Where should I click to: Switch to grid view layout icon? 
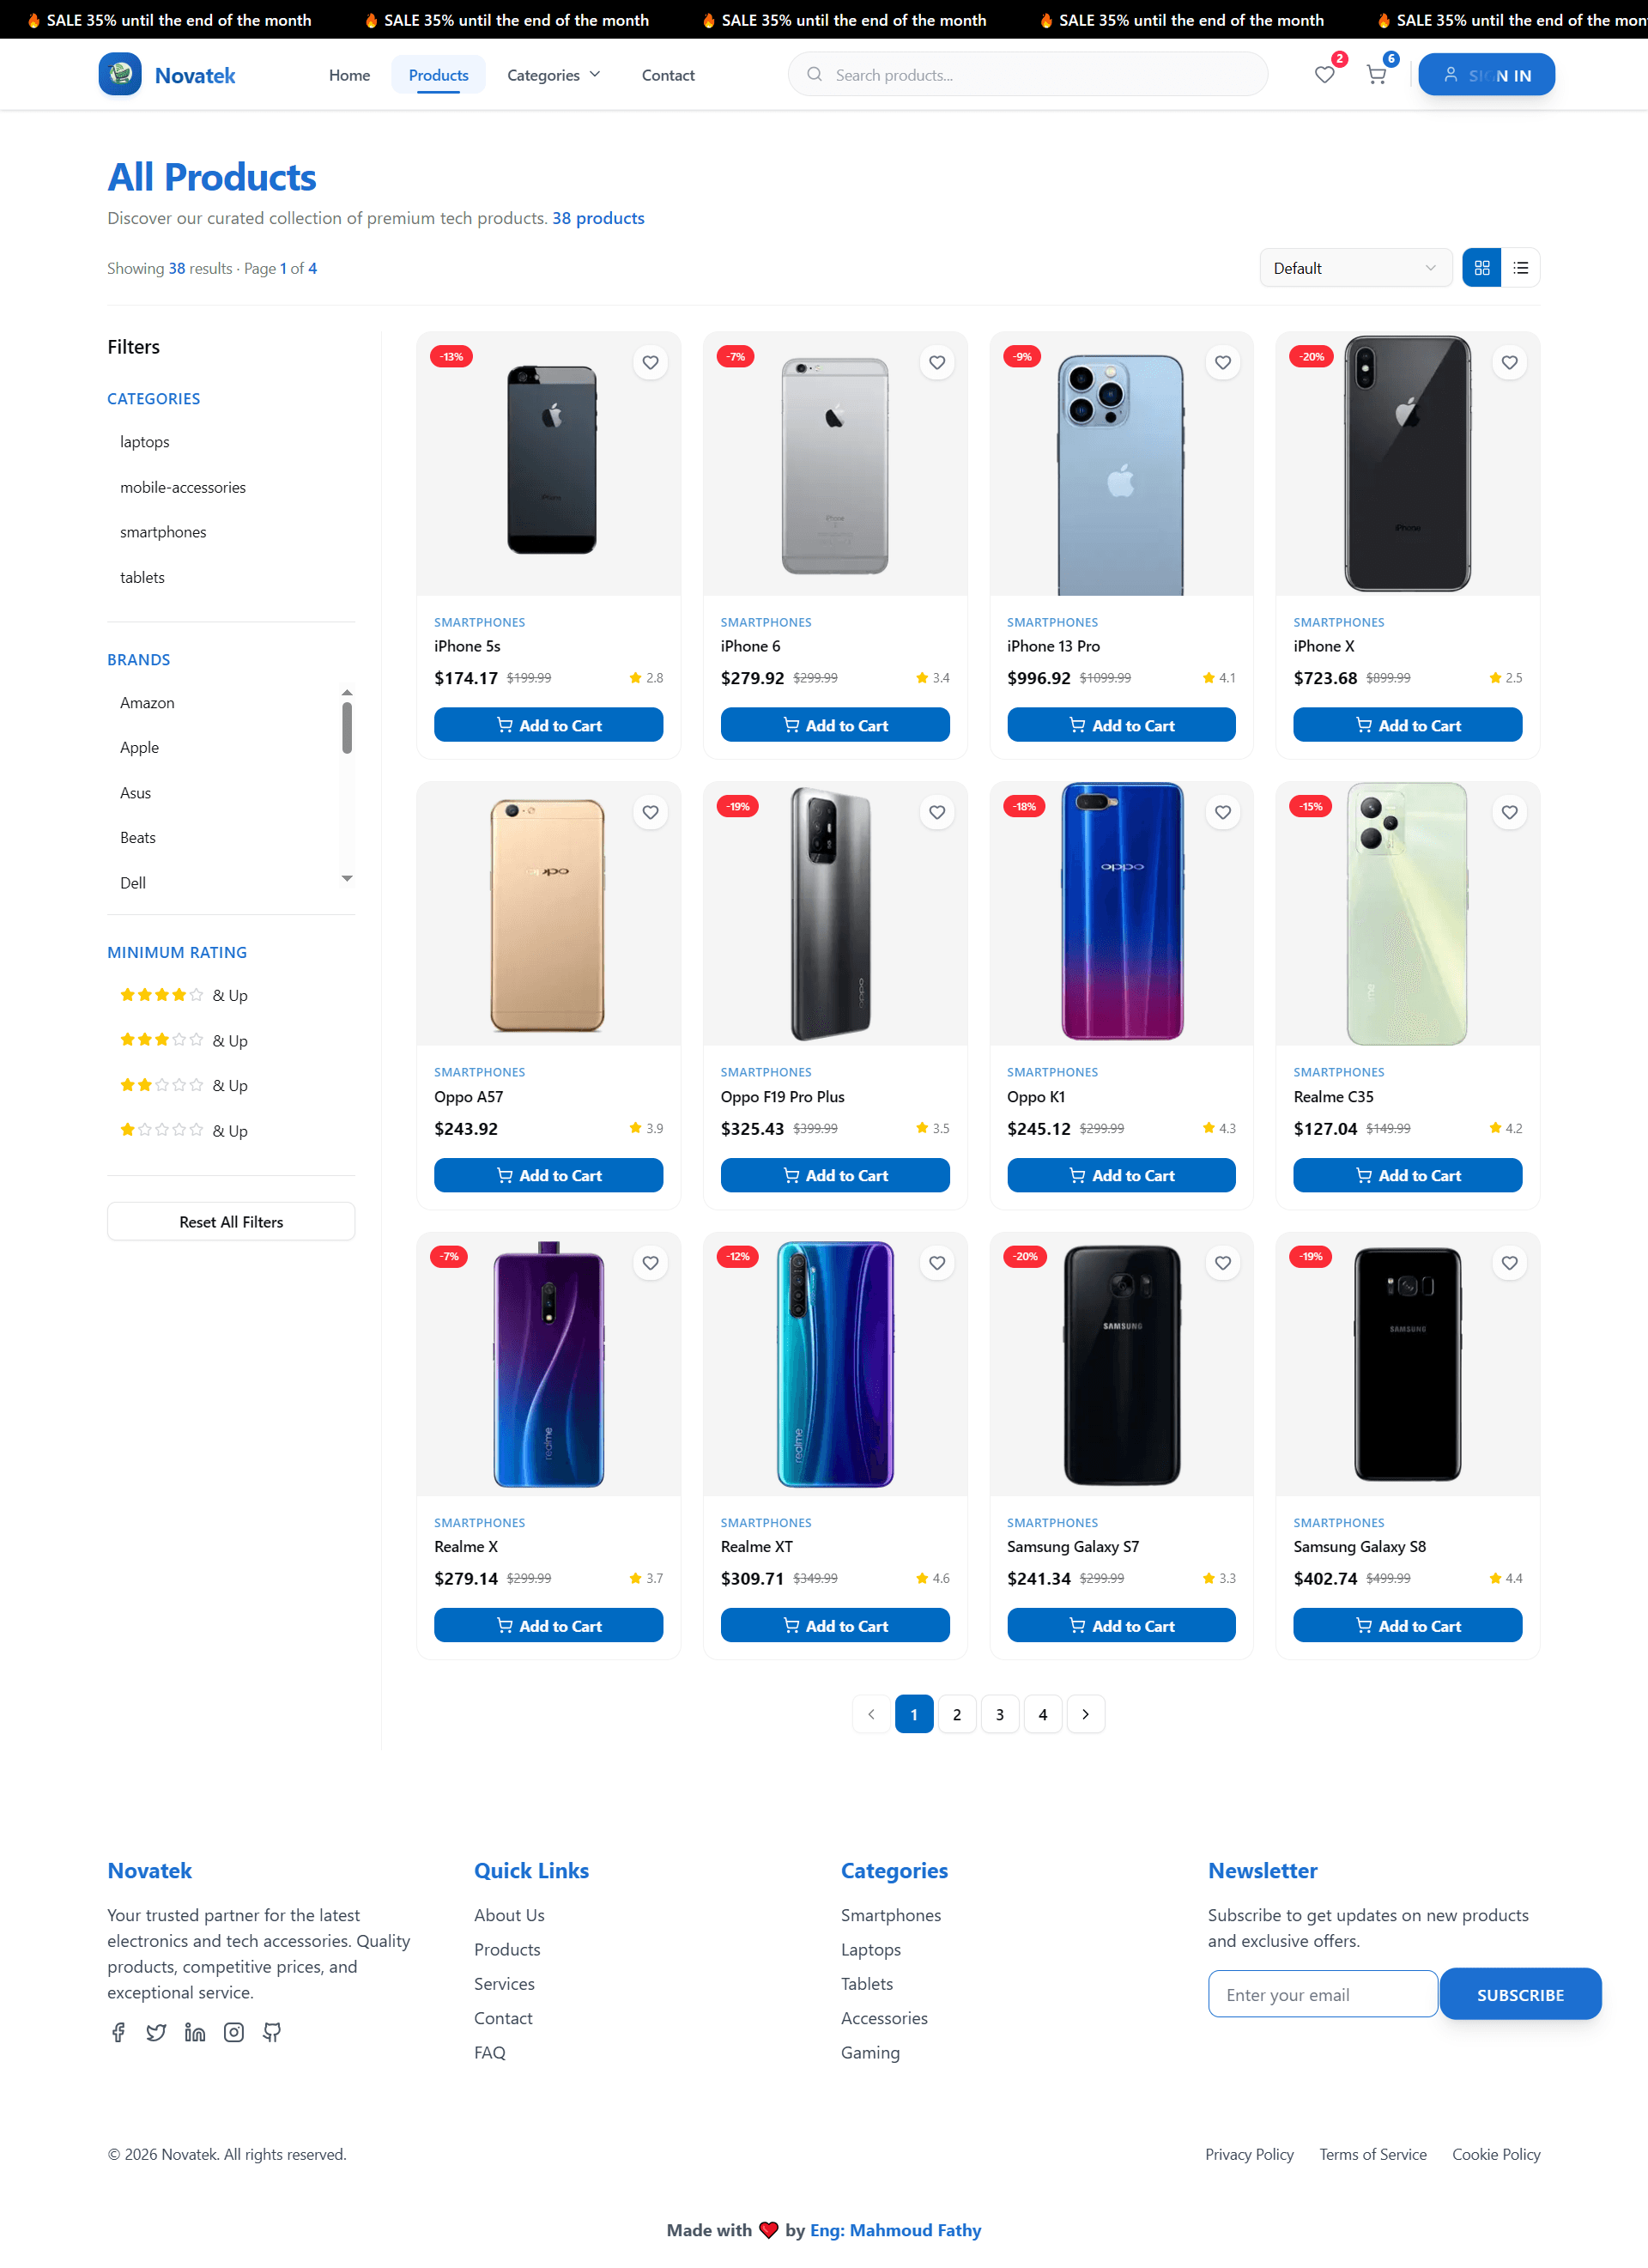point(1481,267)
